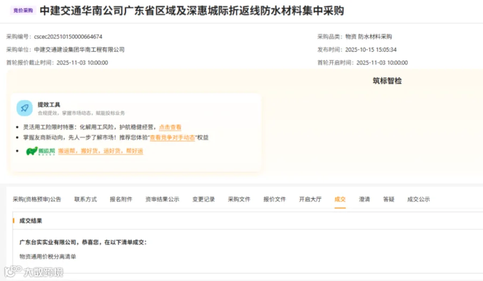Viewport: 483px width, 281px height.
Task: Go to the 变更记录 tab
Action: coord(203,199)
